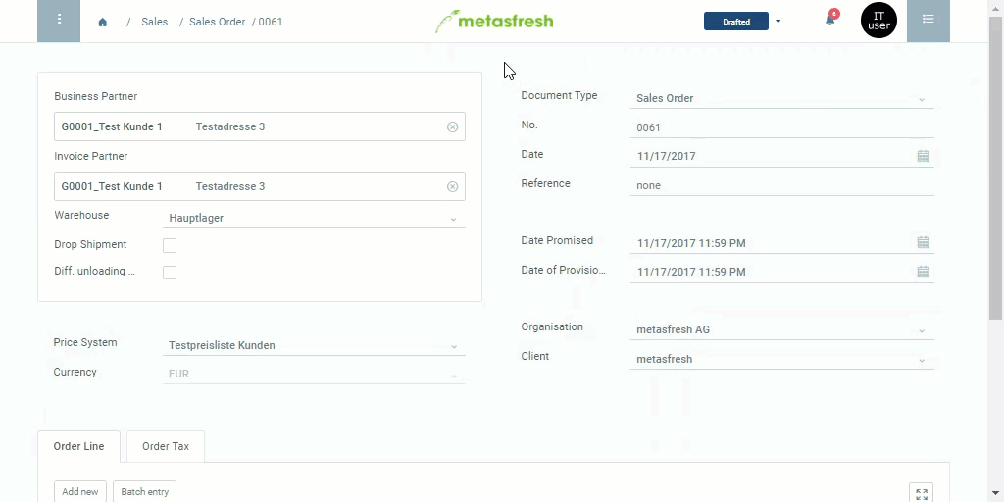Open the three-dots actions menu
This screenshot has width=1004, height=502.
pyautogui.click(x=59, y=22)
